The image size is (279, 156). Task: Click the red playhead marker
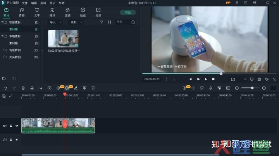tap(65, 94)
